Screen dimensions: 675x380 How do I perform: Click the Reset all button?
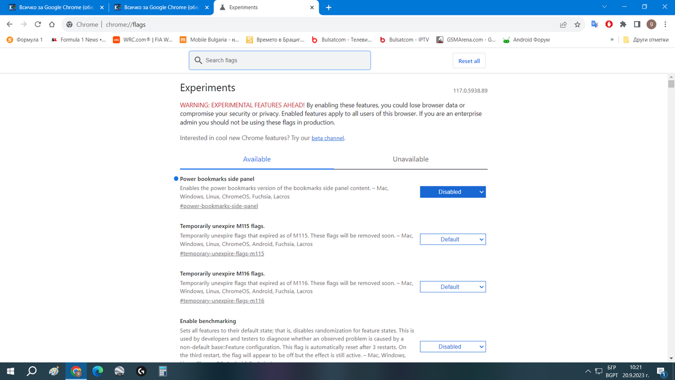click(x=469, y=61)
